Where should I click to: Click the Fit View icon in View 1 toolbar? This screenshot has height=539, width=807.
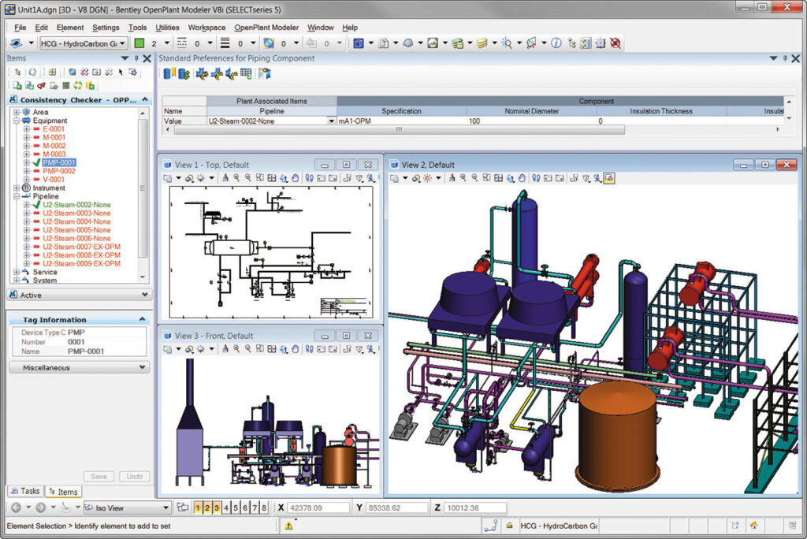point(271,178)
